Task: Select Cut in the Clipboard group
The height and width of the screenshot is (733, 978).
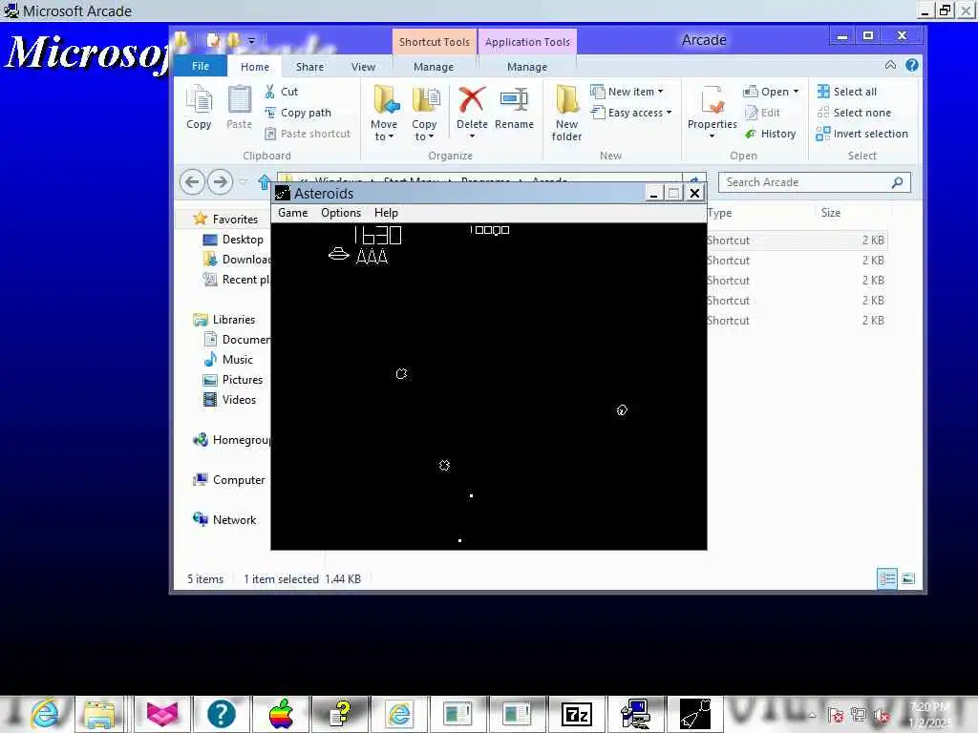Action: 282,92
